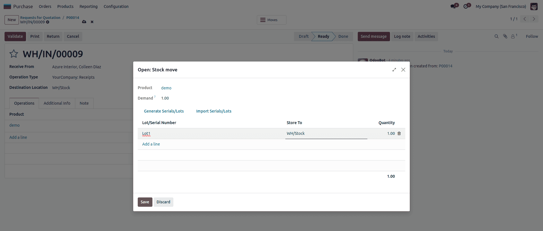
Task: Sort by Store To column header
Action: (294, 123)
